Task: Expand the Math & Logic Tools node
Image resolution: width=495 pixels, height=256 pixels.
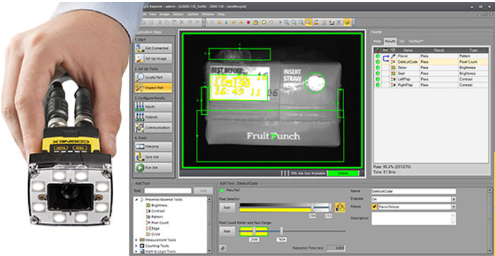Action: pos(136,251)
